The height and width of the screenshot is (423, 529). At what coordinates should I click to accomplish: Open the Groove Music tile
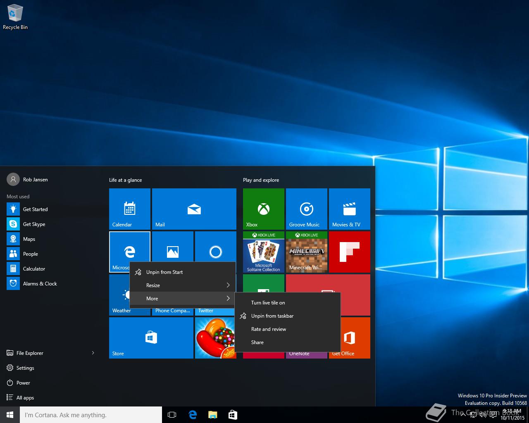coord(307,209)
